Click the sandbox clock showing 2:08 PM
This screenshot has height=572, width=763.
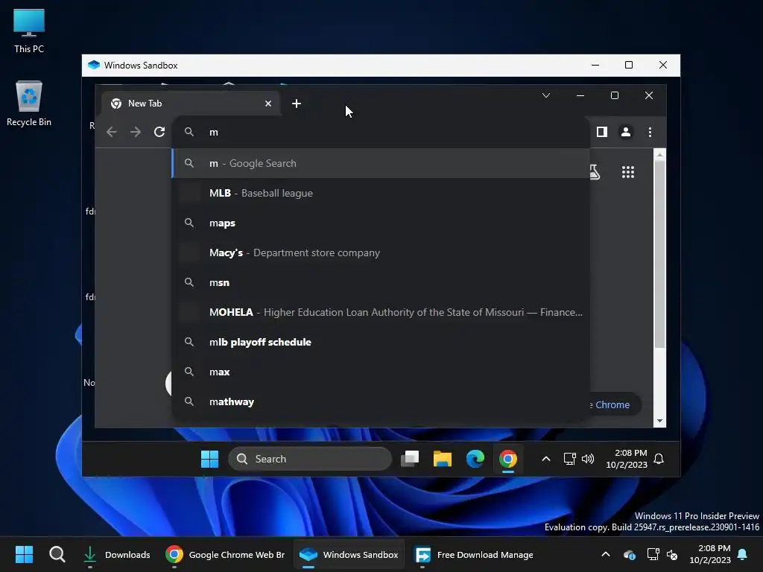click(x=626, y=459)
